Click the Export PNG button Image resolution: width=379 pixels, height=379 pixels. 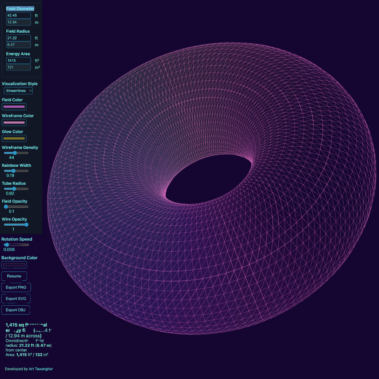click(16, 287)
